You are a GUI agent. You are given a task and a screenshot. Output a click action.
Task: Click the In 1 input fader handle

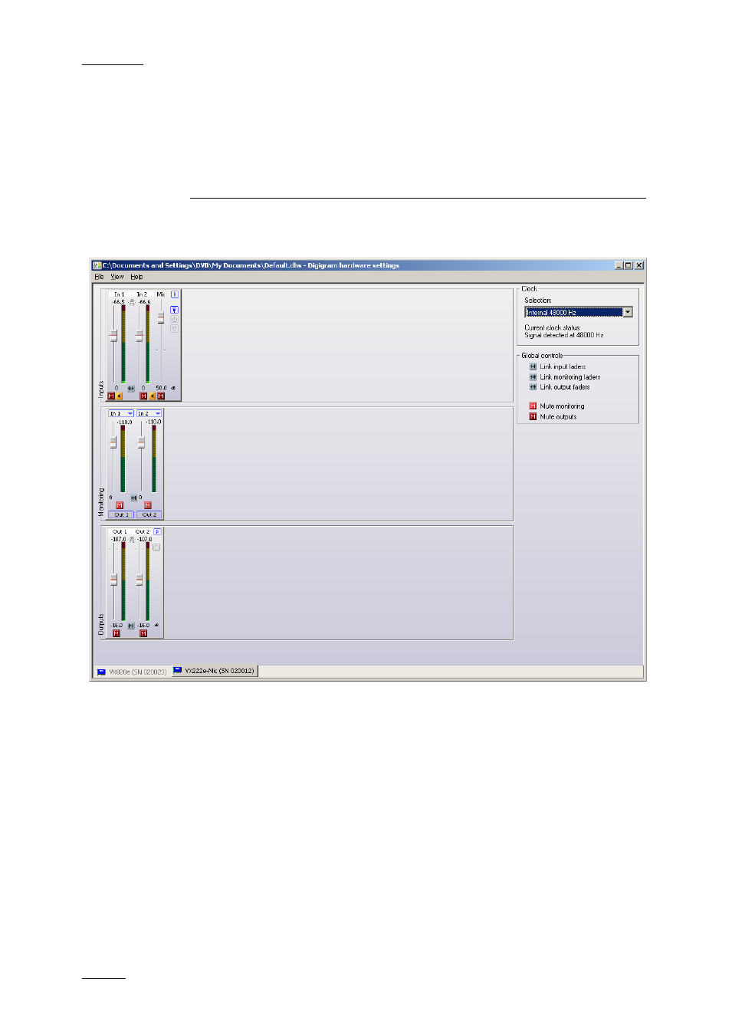coord(113,336)
